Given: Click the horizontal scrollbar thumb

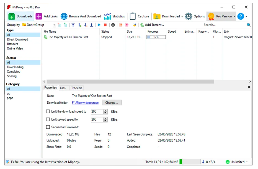Looking at the screenshot, I should (x=130, y=82).
